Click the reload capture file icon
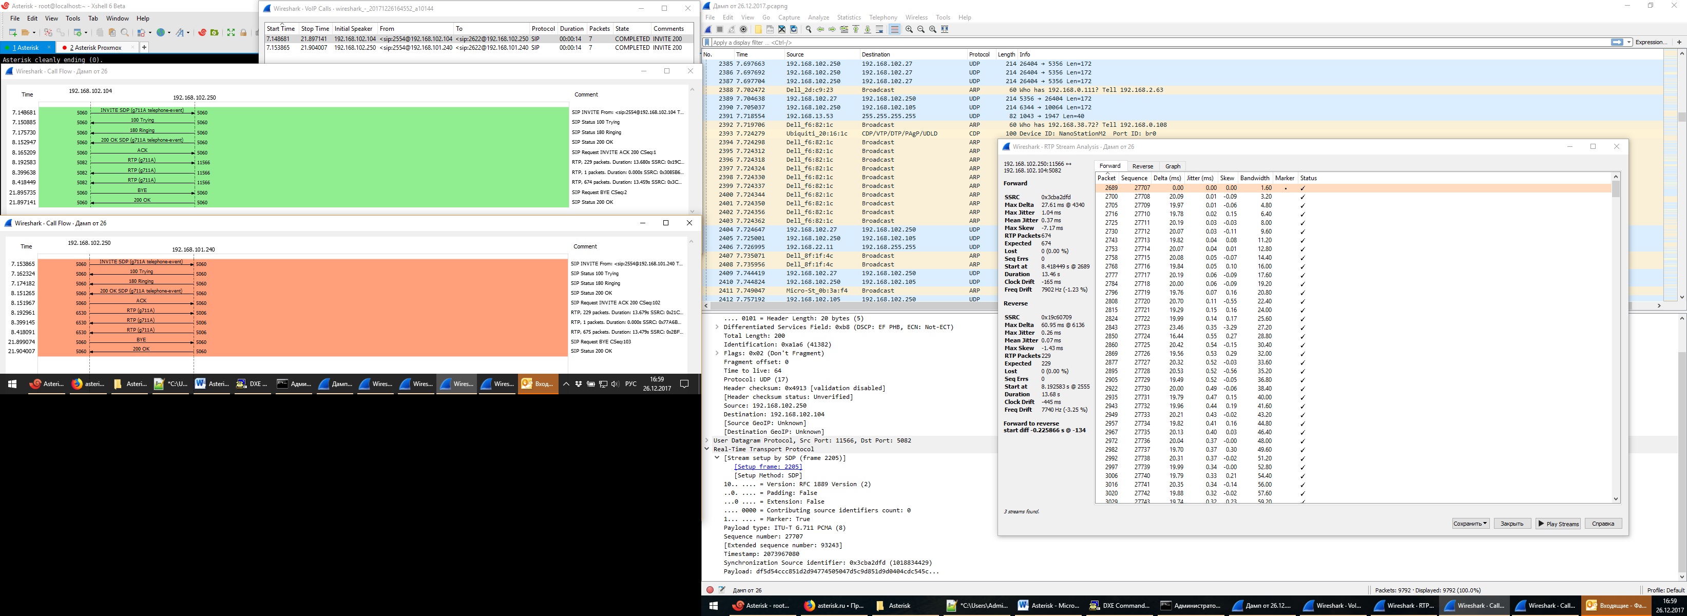The width and height of the screenshot is (1687, 616). (x=794, y=29)
